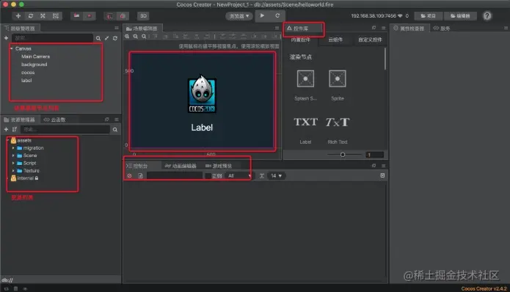
Task: Reset zoom in the scene editor
Action: coord(144,37)
